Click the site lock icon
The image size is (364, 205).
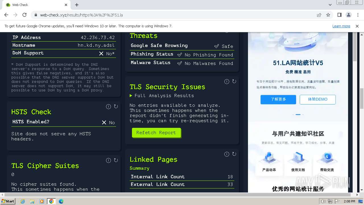36,15
